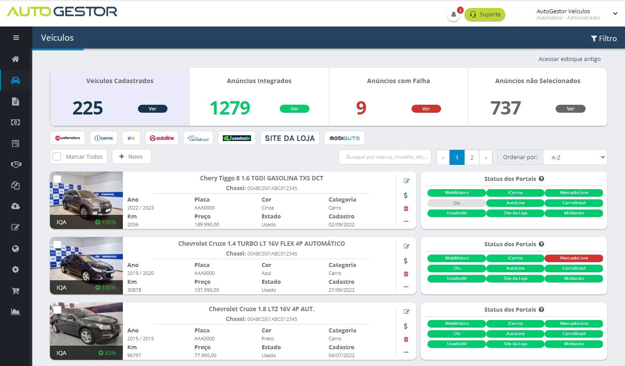Open the calendar icon in sidebar
This screenshot has height=366, width=625.
(15, 144)
